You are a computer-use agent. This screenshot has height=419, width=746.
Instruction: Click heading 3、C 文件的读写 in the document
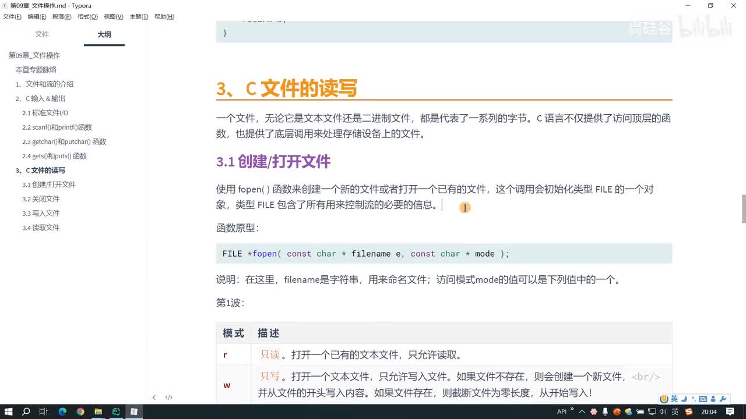click(x=286, y=88)
